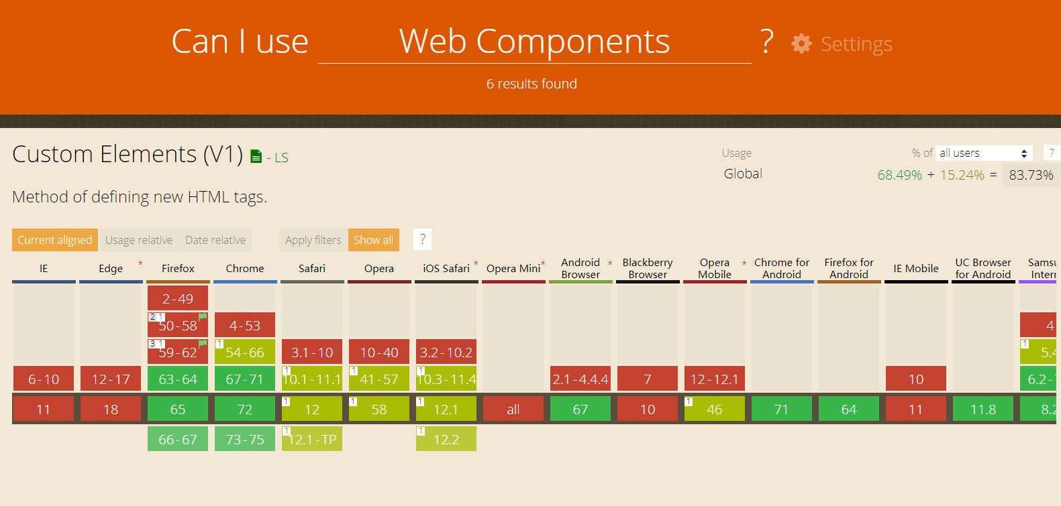Image resolution: width=1061 pixels, height=506 pixels.
Task: Click the asterisk note next to Opera Mini
Action: tap(543, 264)
